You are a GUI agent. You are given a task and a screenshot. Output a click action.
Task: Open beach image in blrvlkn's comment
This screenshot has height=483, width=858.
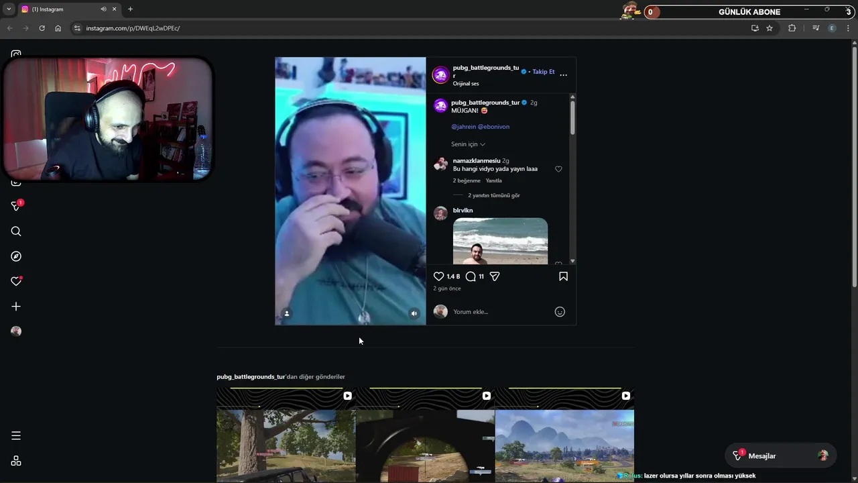tap(500, 241)
